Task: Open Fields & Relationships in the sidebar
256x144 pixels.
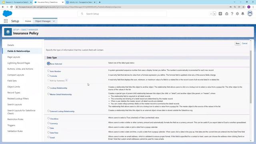Action: pos(19,51)
